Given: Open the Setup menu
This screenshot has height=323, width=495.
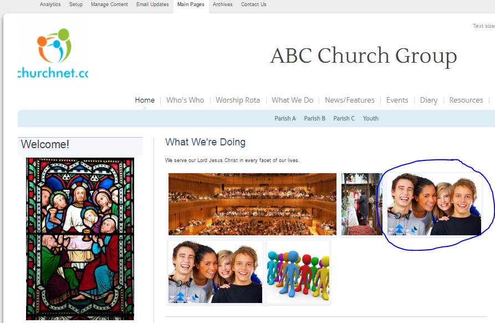Looking at the screenshot, I should 75,4.
